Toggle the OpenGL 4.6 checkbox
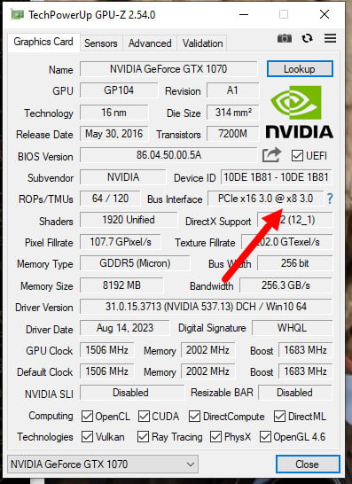The width and height of the screenshot is (352, 484). coord(265,436)
